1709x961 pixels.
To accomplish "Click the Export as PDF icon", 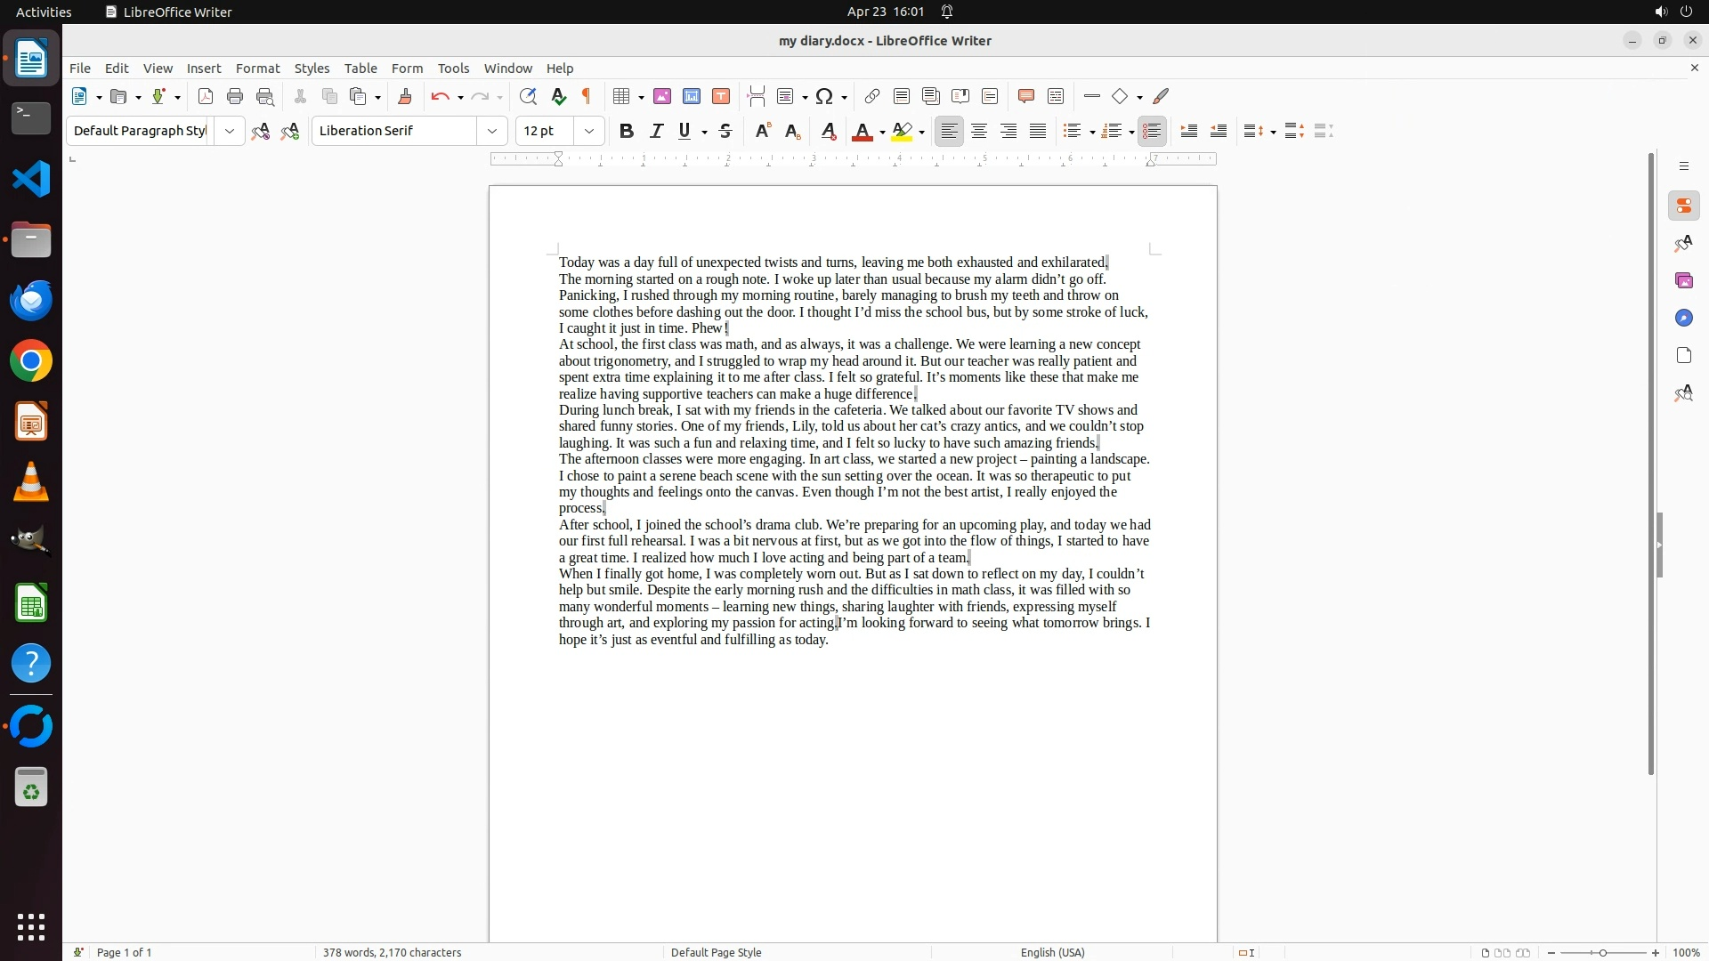I will coord(206,97).
